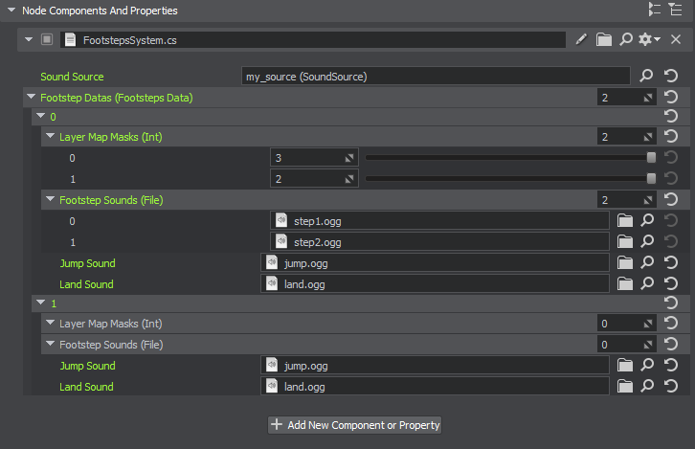This screenshot has height=449, width=695.
Task: Locate step2.ogg with magnifier icon
Action: [647, 242]
